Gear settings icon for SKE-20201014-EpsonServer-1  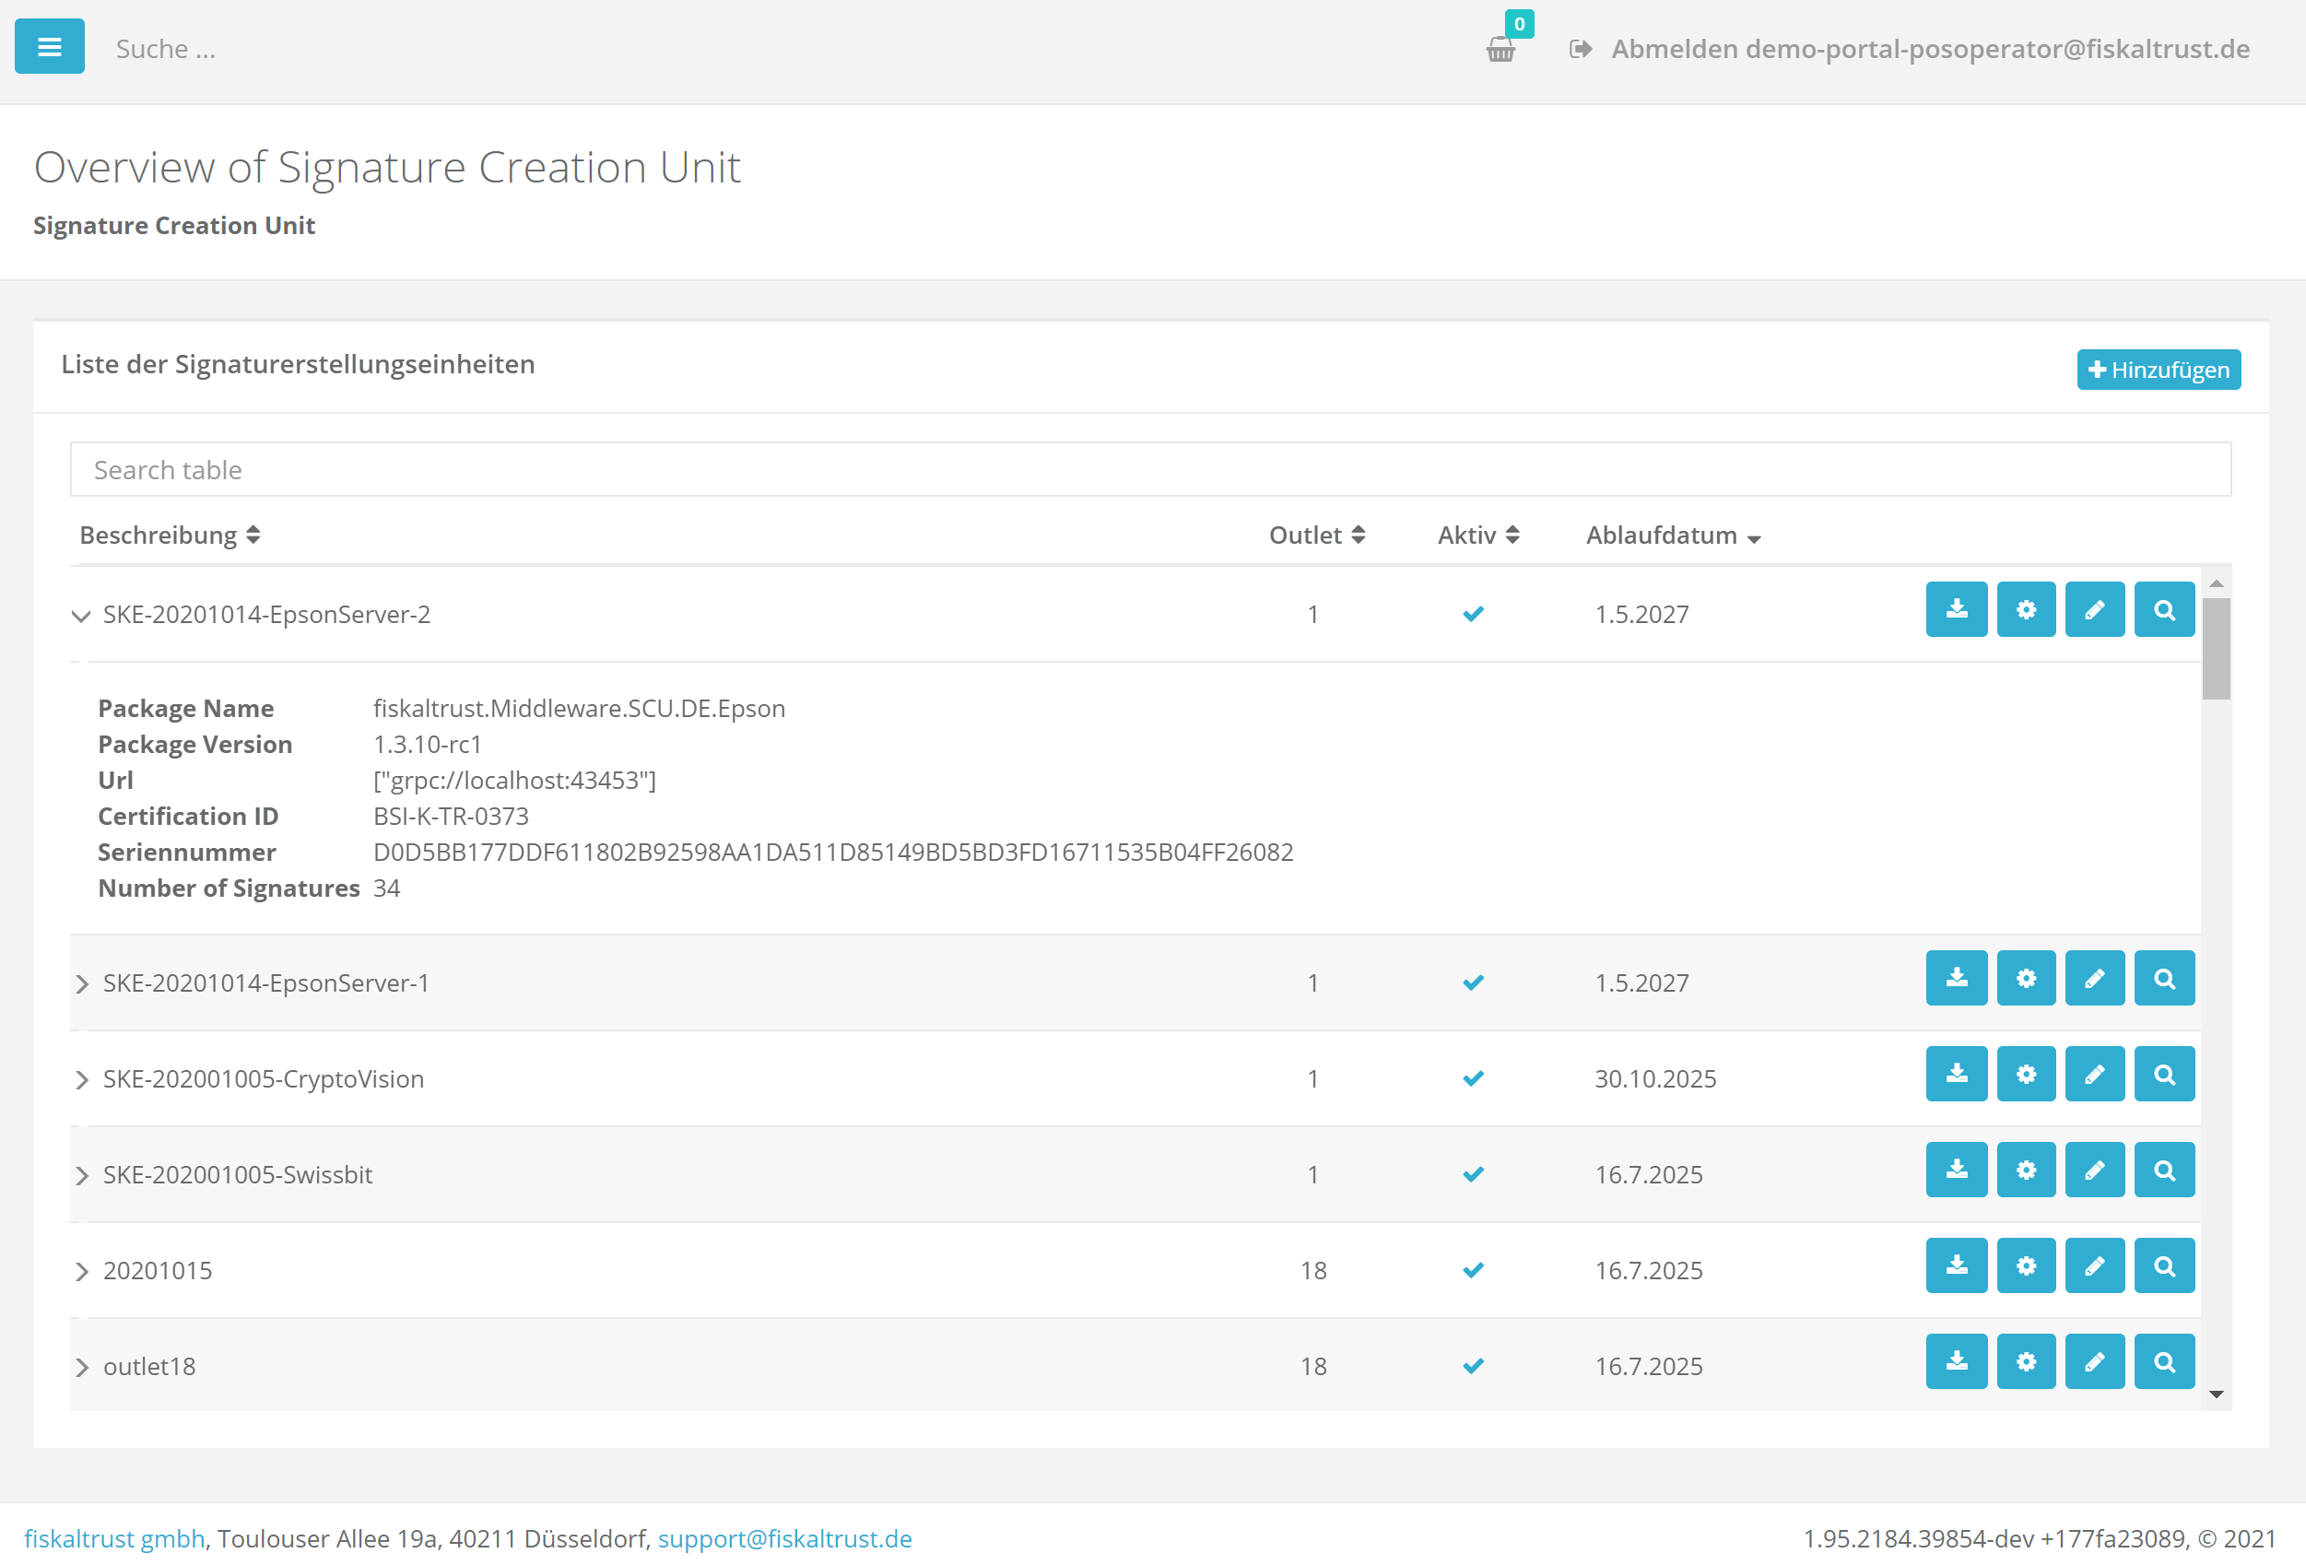click(2025, 979)
